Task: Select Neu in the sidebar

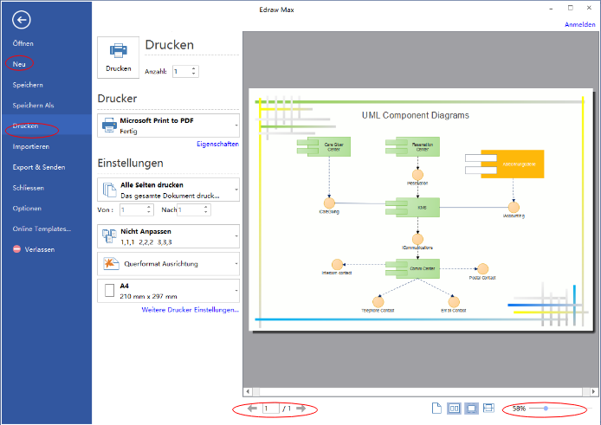Action: (x=19, y=64)
